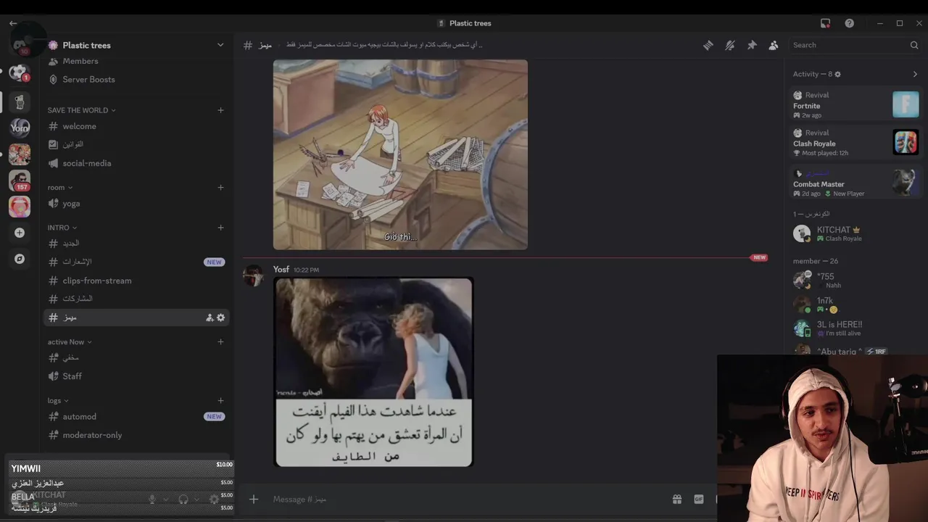Open Activity settings gear icon
This screenshot has height=522, width=928.
838,74
